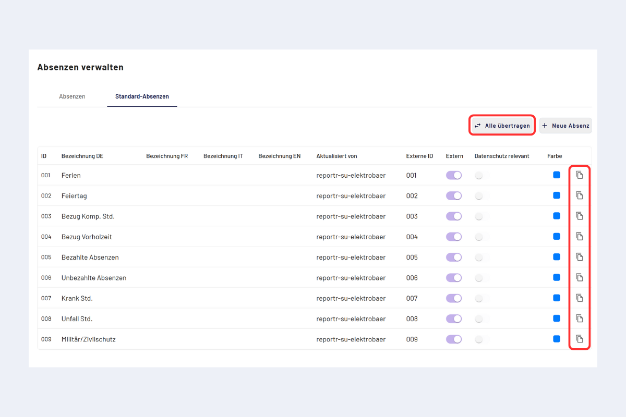
Task: Disable Extern switch for Unfall Std.
Action: coord(454,318)
